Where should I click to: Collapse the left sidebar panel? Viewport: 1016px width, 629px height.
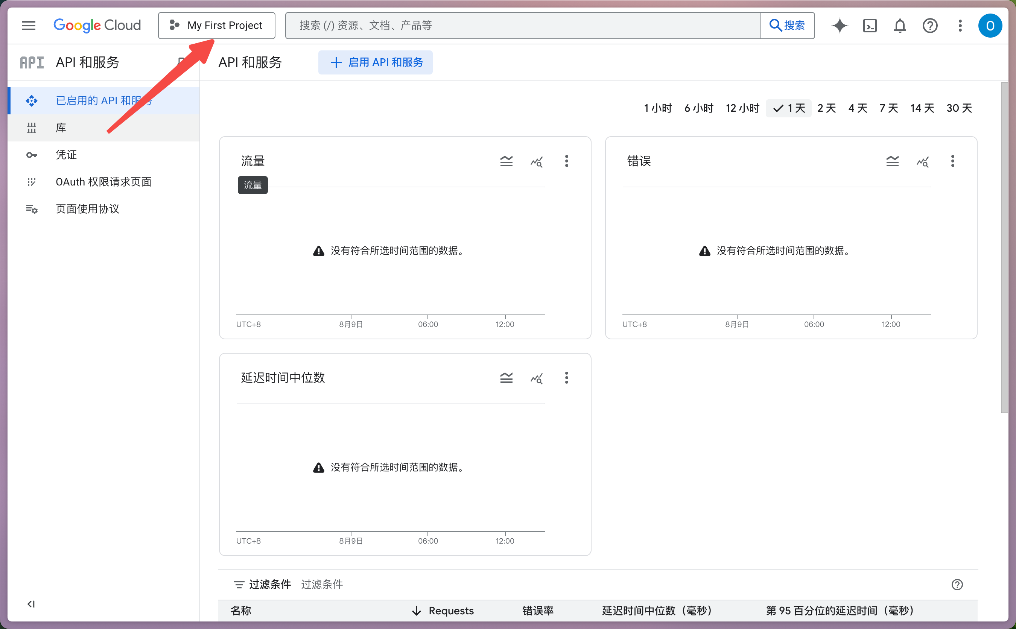[x=31, y=604]
